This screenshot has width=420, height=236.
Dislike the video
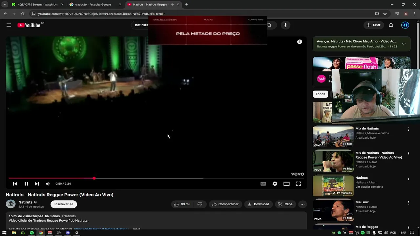tap(200, 204)
